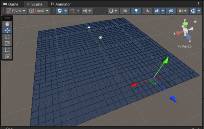
Task: Click the blue Z-axis move arrow handle
Action: click(x=173, y=99)
